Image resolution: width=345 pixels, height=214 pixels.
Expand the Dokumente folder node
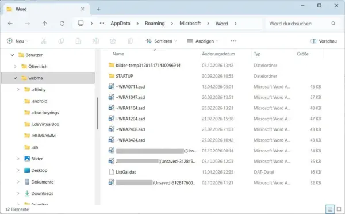[x=18, y=182]
